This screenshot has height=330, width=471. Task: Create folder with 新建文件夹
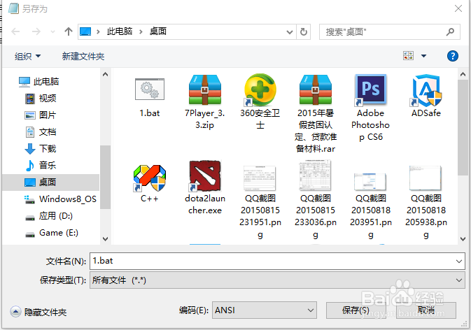[83, 56]
